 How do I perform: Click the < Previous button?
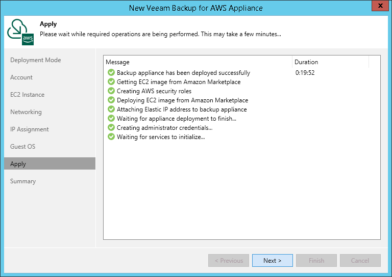point(229,261)
